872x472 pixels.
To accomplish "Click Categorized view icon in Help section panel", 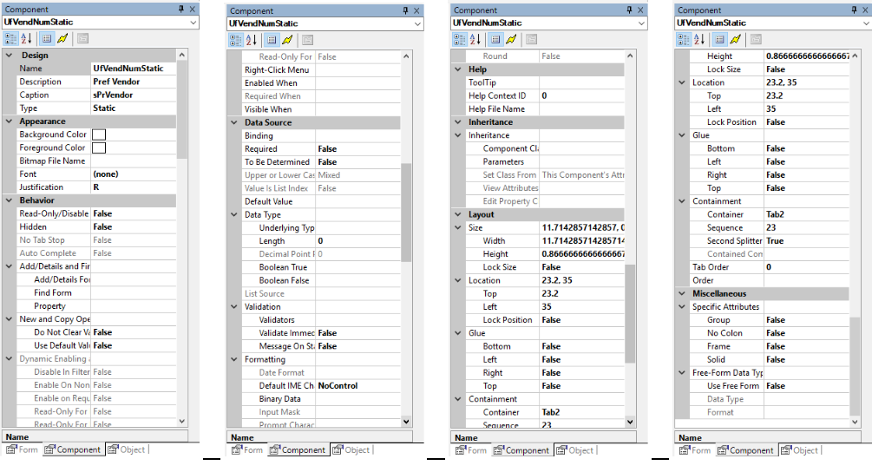I will pyautogui.click(x=459, y=39).
